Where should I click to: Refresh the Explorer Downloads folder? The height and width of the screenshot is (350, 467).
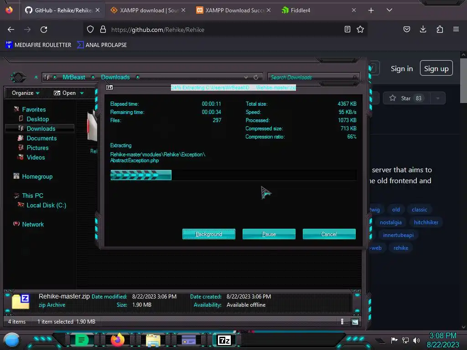coord(256,77)
